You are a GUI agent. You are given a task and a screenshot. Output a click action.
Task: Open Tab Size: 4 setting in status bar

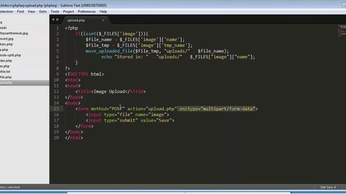coord(328,187)
